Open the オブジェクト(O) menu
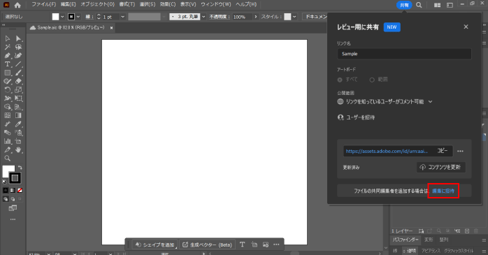488x255 pixels. [x=97, y=4]
